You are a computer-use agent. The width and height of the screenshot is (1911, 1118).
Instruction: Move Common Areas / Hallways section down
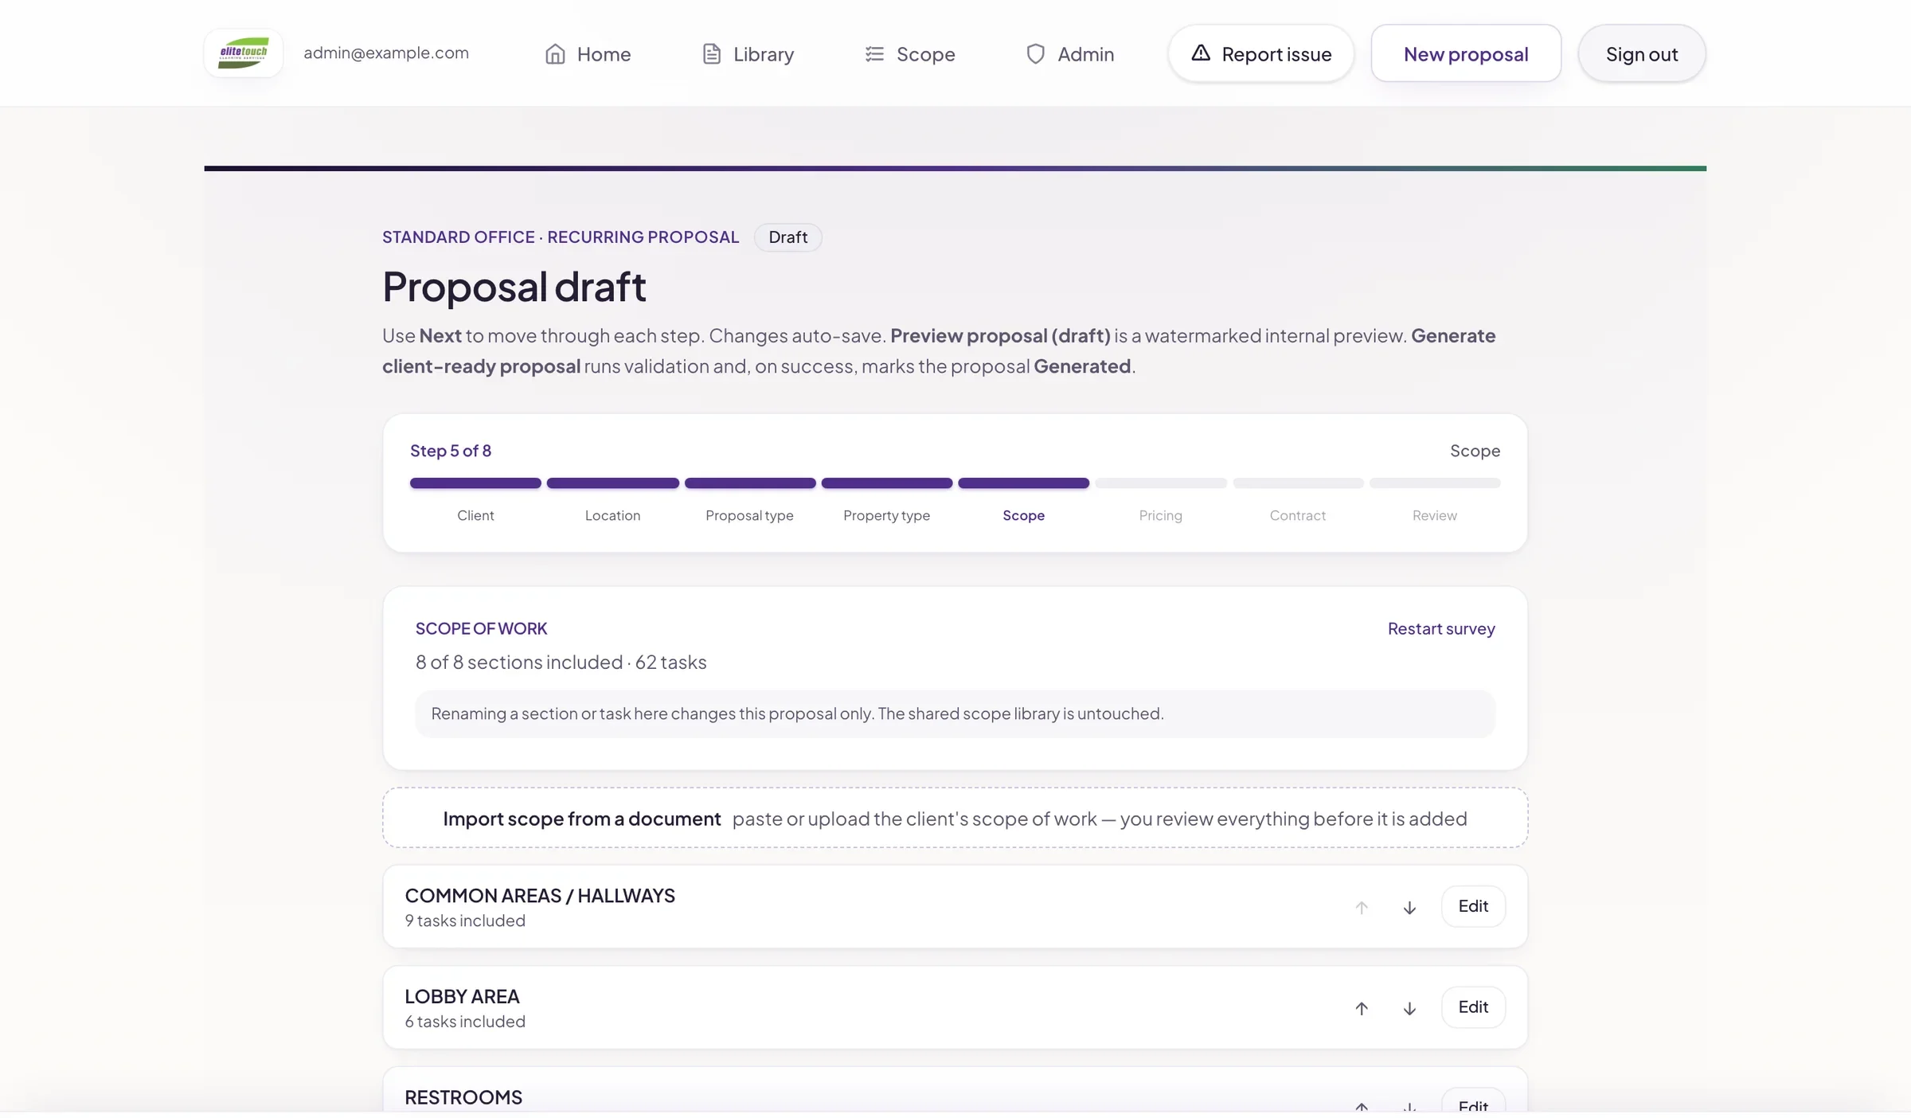pos(1409,907)
